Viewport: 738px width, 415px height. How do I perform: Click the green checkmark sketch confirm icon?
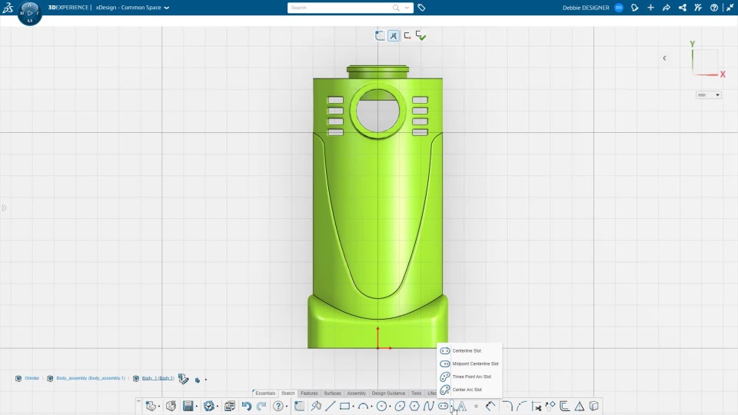[421, 35]
